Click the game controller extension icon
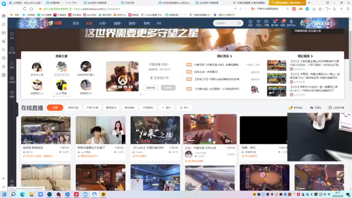Viewport: 352px width, 198px height. (301, 9)
